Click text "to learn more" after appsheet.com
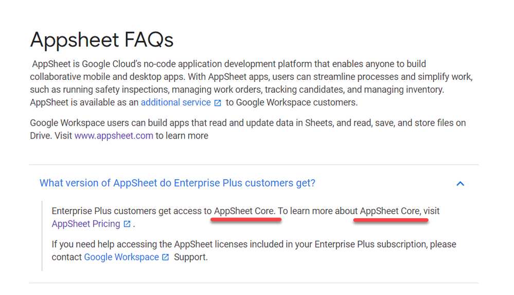Image resolution: width=514 pixels, height=295 pixels. pos(182,136)
